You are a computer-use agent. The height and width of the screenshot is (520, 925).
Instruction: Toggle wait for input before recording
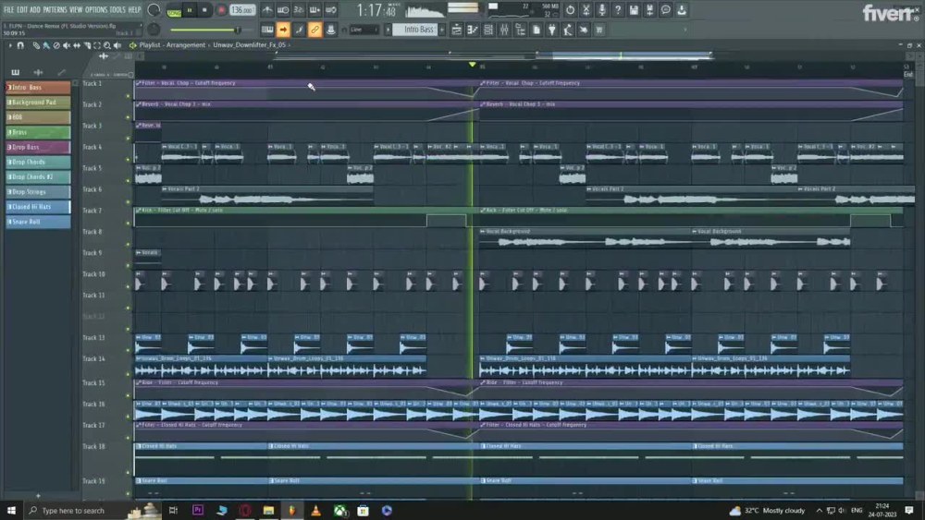pos(283,10)
